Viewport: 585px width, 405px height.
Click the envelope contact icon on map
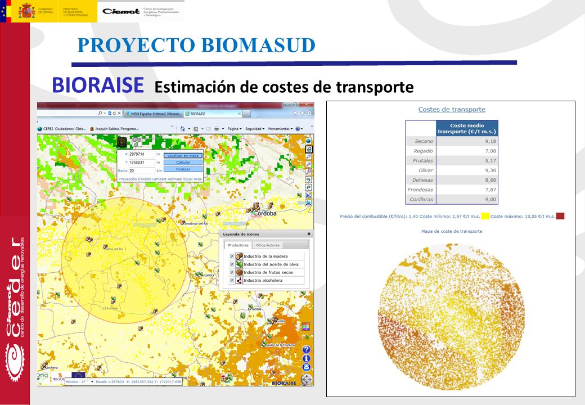coord(307,367)
